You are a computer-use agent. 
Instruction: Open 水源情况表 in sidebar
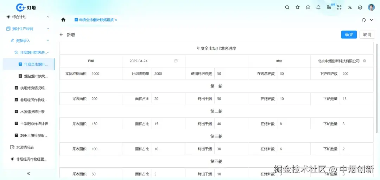28,147
